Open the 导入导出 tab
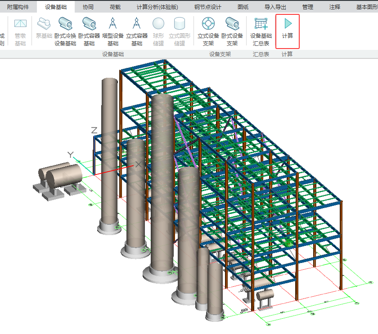The height and width of the screenshot is (334, 378). [x=275, y=7]
